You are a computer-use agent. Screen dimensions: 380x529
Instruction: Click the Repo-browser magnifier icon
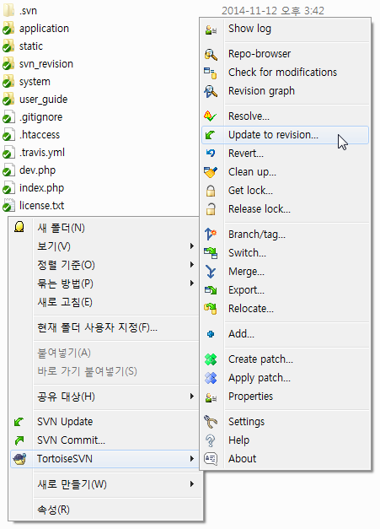tap(211, 54)
